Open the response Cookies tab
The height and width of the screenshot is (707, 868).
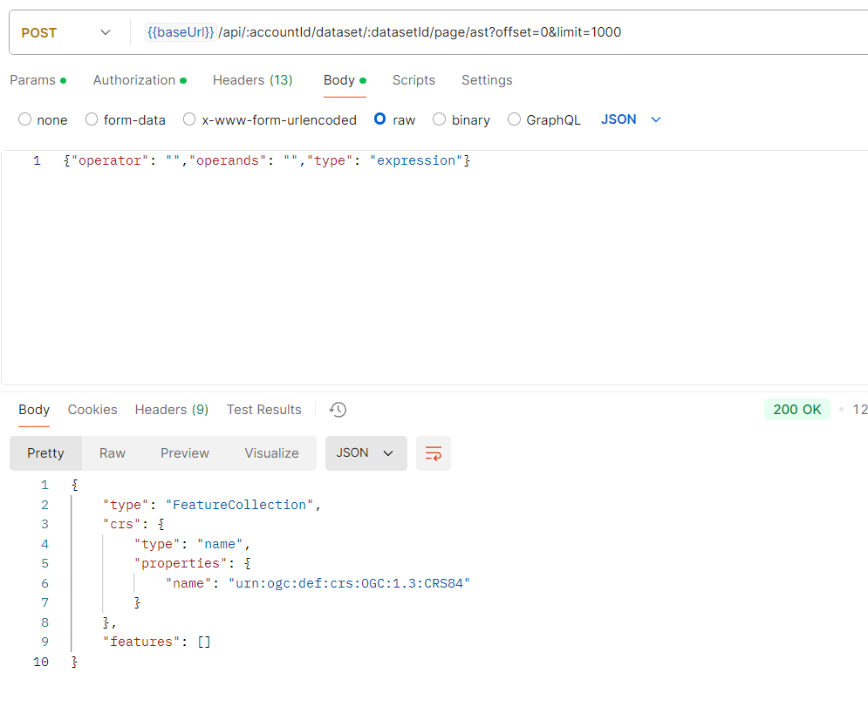pyautogui.click(x=92, y=410)
